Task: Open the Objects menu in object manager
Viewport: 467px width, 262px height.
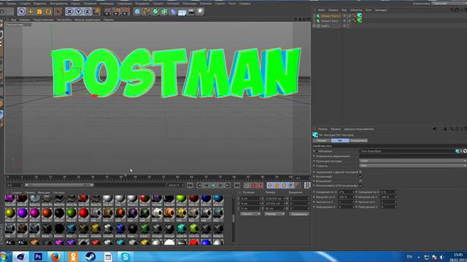Action: pyautogui.click(x=356, y=10)
